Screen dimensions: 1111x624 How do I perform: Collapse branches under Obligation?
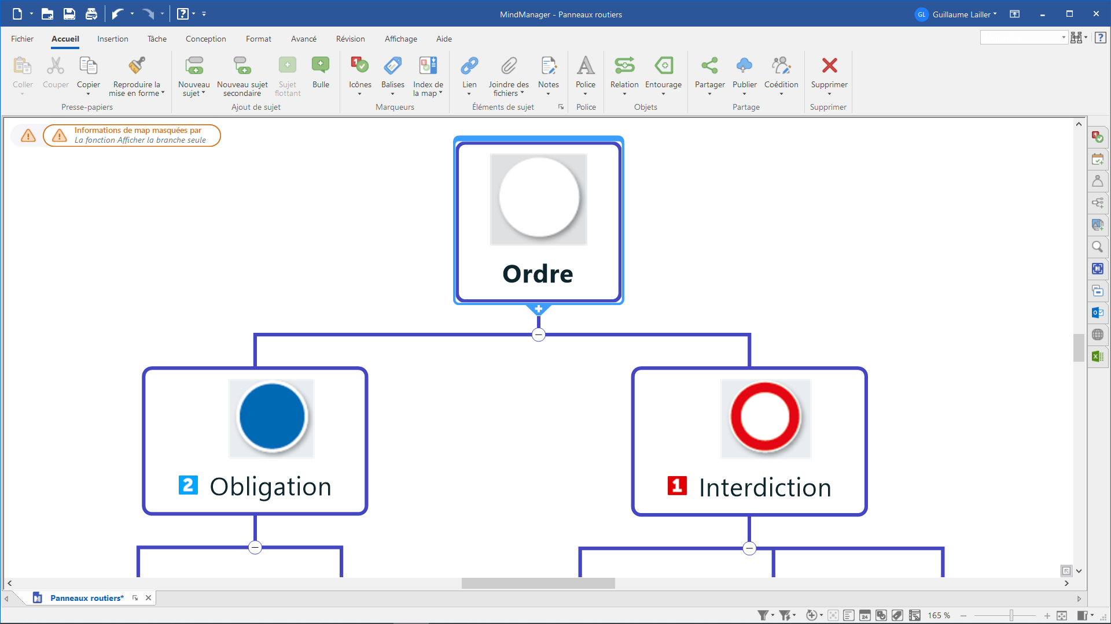(255, 547)
